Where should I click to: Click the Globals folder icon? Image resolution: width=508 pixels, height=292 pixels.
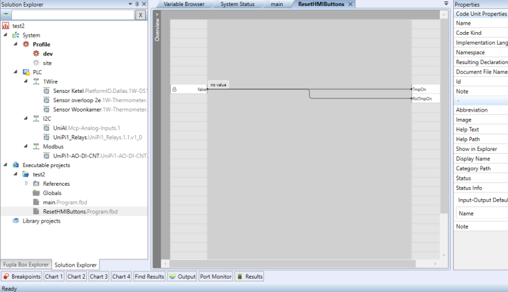pos(36,193)
